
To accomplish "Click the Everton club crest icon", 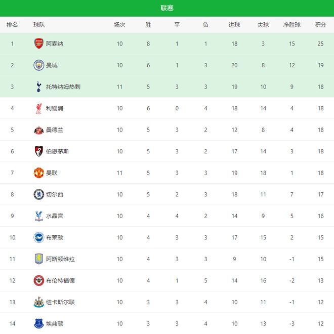I will [38, 323].
